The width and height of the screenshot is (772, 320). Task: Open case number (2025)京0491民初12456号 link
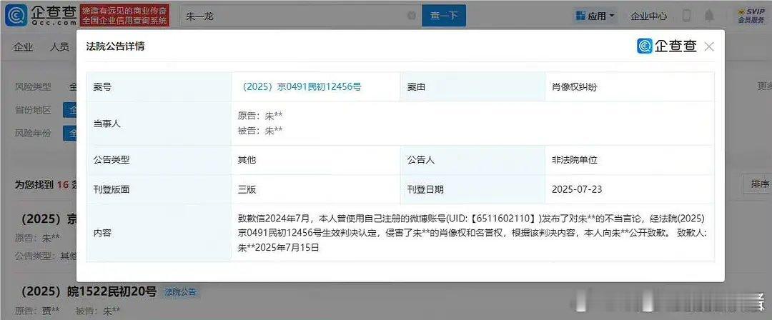coord(302,87)
